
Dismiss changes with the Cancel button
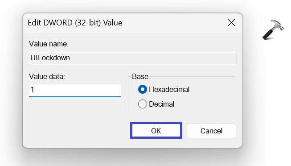click(211, 131)
